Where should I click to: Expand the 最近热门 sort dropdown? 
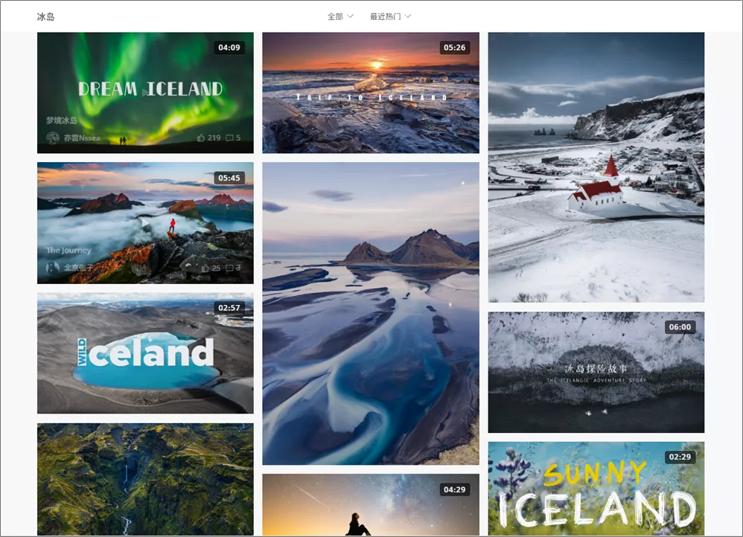390,16
